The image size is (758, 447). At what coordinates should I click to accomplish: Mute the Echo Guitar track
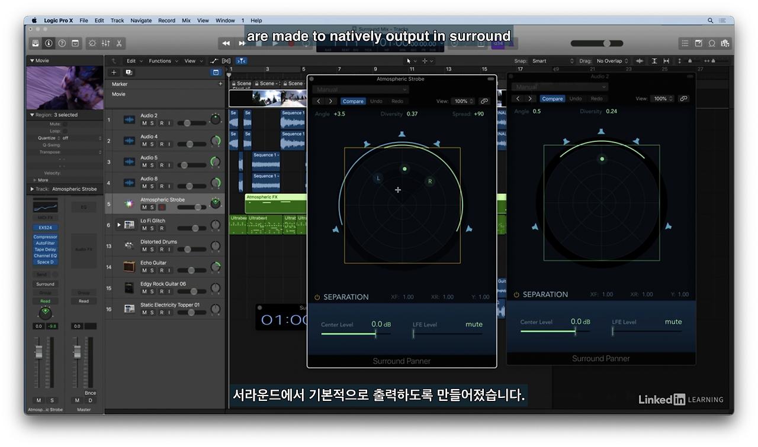pos(144,270)
